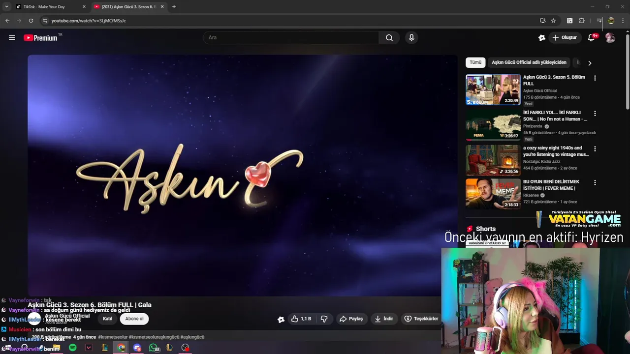Screen dimensions: 630x354
Task: Go back in browser history
Action: [x=7, y=21]
